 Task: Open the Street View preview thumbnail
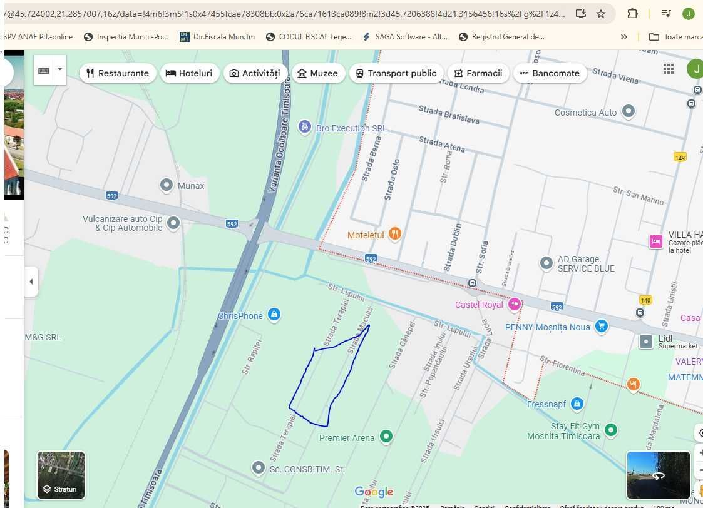coord(658,475)
